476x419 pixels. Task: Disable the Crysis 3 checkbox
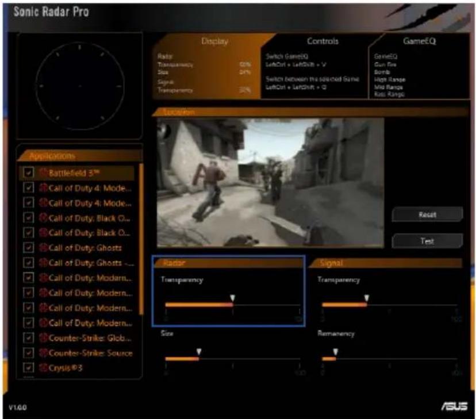pos(29,368)
